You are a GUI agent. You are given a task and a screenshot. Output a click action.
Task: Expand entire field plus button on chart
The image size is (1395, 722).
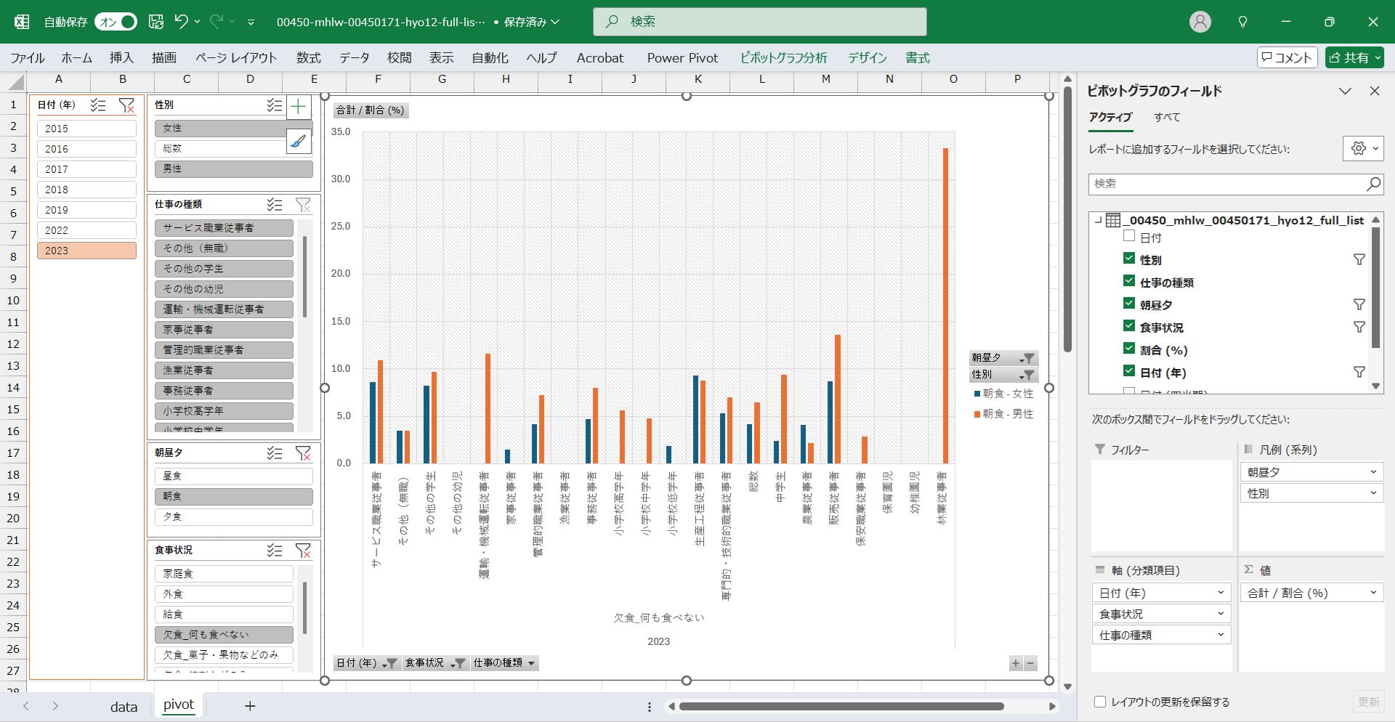[x=1015, y=663]
